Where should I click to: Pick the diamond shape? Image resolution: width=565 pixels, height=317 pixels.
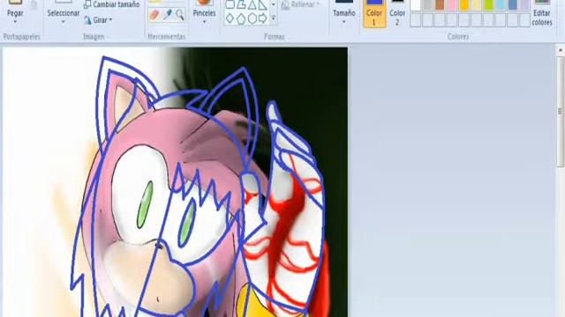click(x=230, y=18)
